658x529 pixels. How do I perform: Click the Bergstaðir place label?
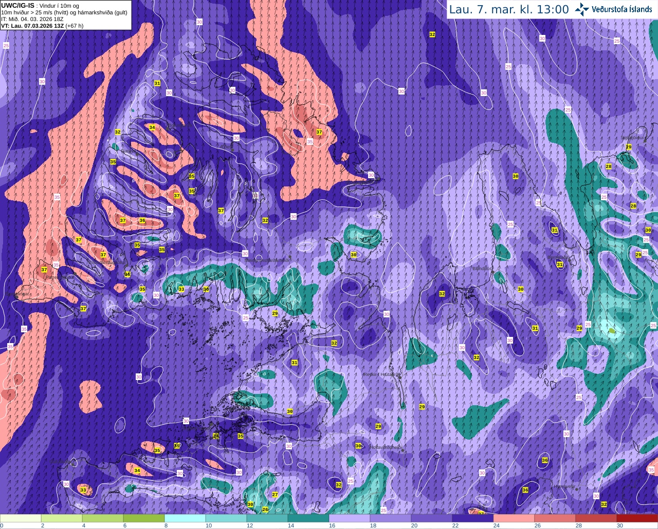558,257
